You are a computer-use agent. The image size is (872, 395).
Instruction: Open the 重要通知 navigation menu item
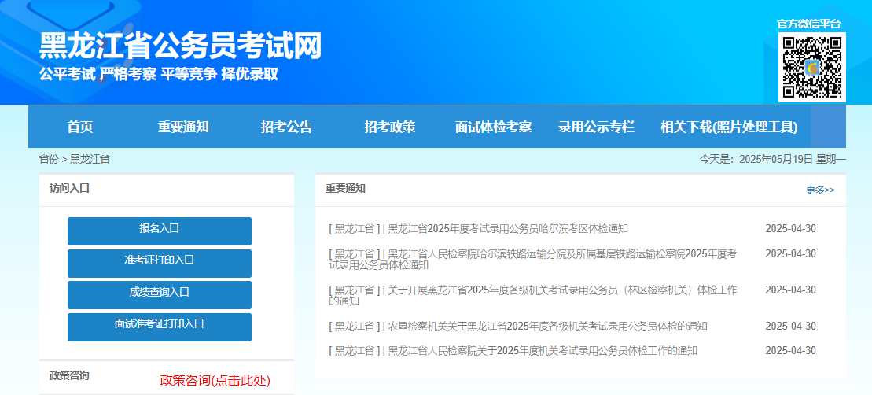(183, 127)
